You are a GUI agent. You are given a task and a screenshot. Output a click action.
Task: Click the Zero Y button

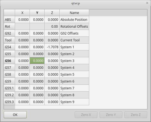(x=111, y=115)
